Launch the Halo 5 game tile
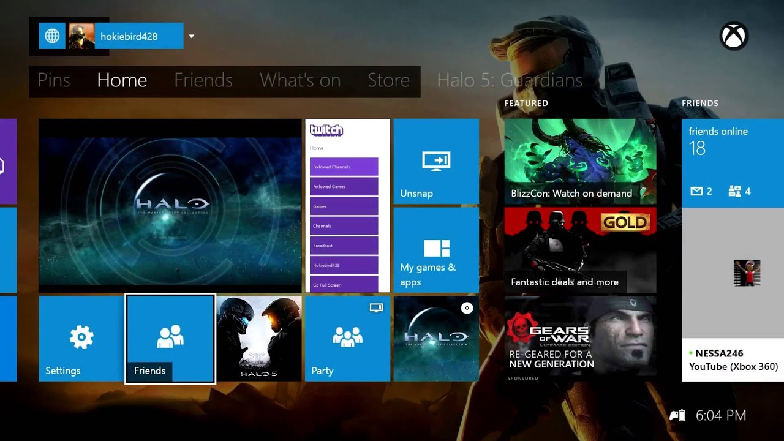The image size is (784, 441). pyautogui.click(x=259, y=339)
